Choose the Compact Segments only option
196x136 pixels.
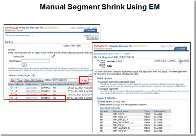pos(99,89)
